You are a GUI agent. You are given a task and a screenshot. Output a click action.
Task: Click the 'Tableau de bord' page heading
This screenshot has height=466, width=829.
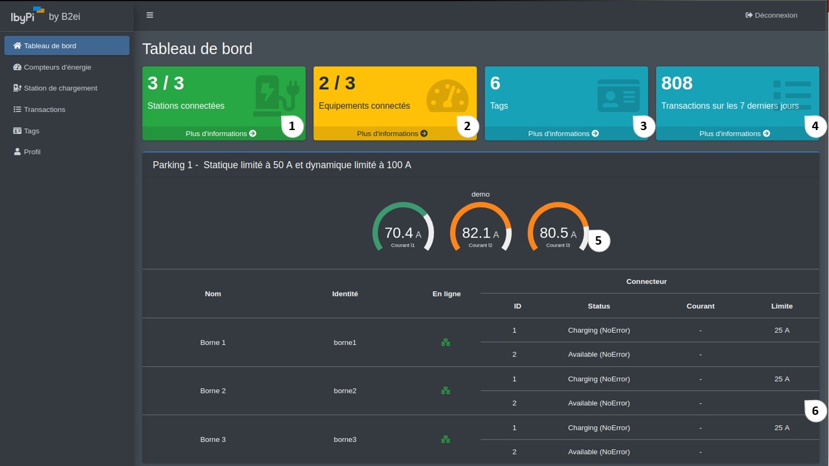click(x=198, y=49)
